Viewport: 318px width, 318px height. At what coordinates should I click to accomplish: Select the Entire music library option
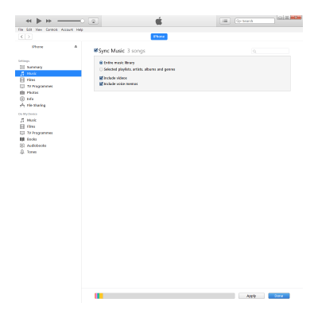pos(101,63)
